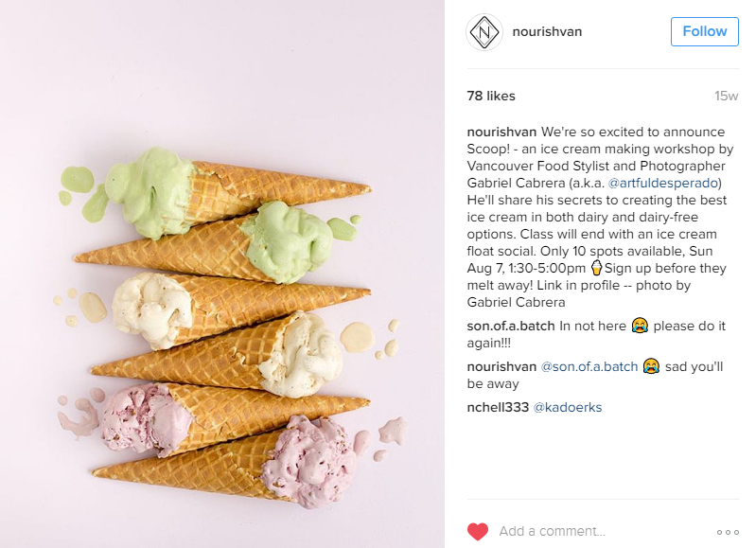Screen dimensions: 756x548
Task: Click crying emoji in son.of.a.batch comment
Action: coord(640,326)
